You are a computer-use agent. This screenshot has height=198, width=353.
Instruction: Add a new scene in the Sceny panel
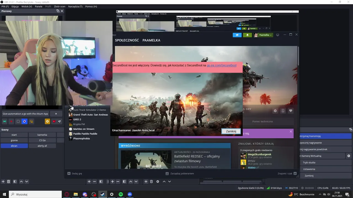coord(3,182)
